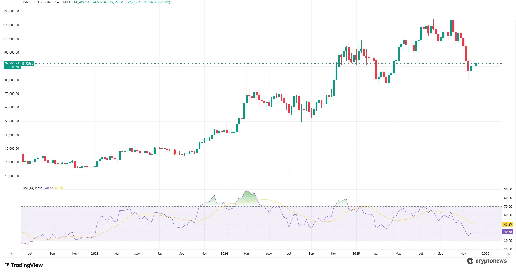Click the 130,000.00 price scale label
The image size is (516, 272).
pos(12,12)
